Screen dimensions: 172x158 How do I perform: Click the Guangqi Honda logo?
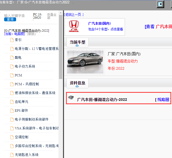[74, 26]
